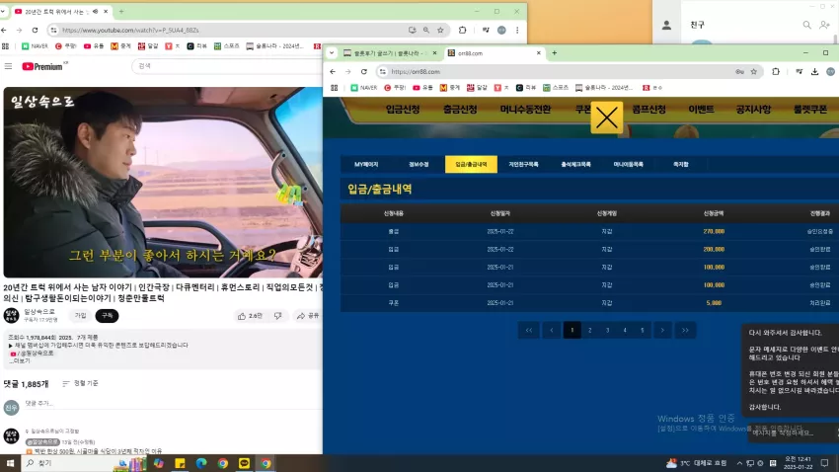Switch to the 지인친구목록 tab
839x472 pixels.
pos(523,164)
